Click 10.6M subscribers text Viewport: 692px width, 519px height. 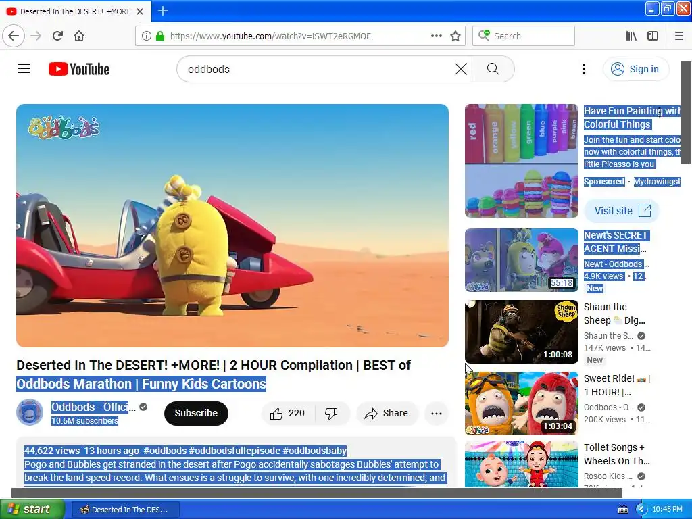(x=84, y=420)
